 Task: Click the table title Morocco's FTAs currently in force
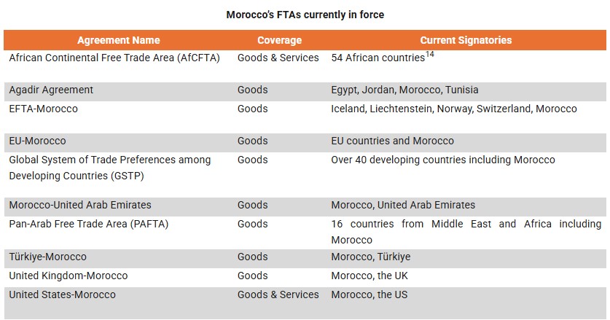(305, 15)
